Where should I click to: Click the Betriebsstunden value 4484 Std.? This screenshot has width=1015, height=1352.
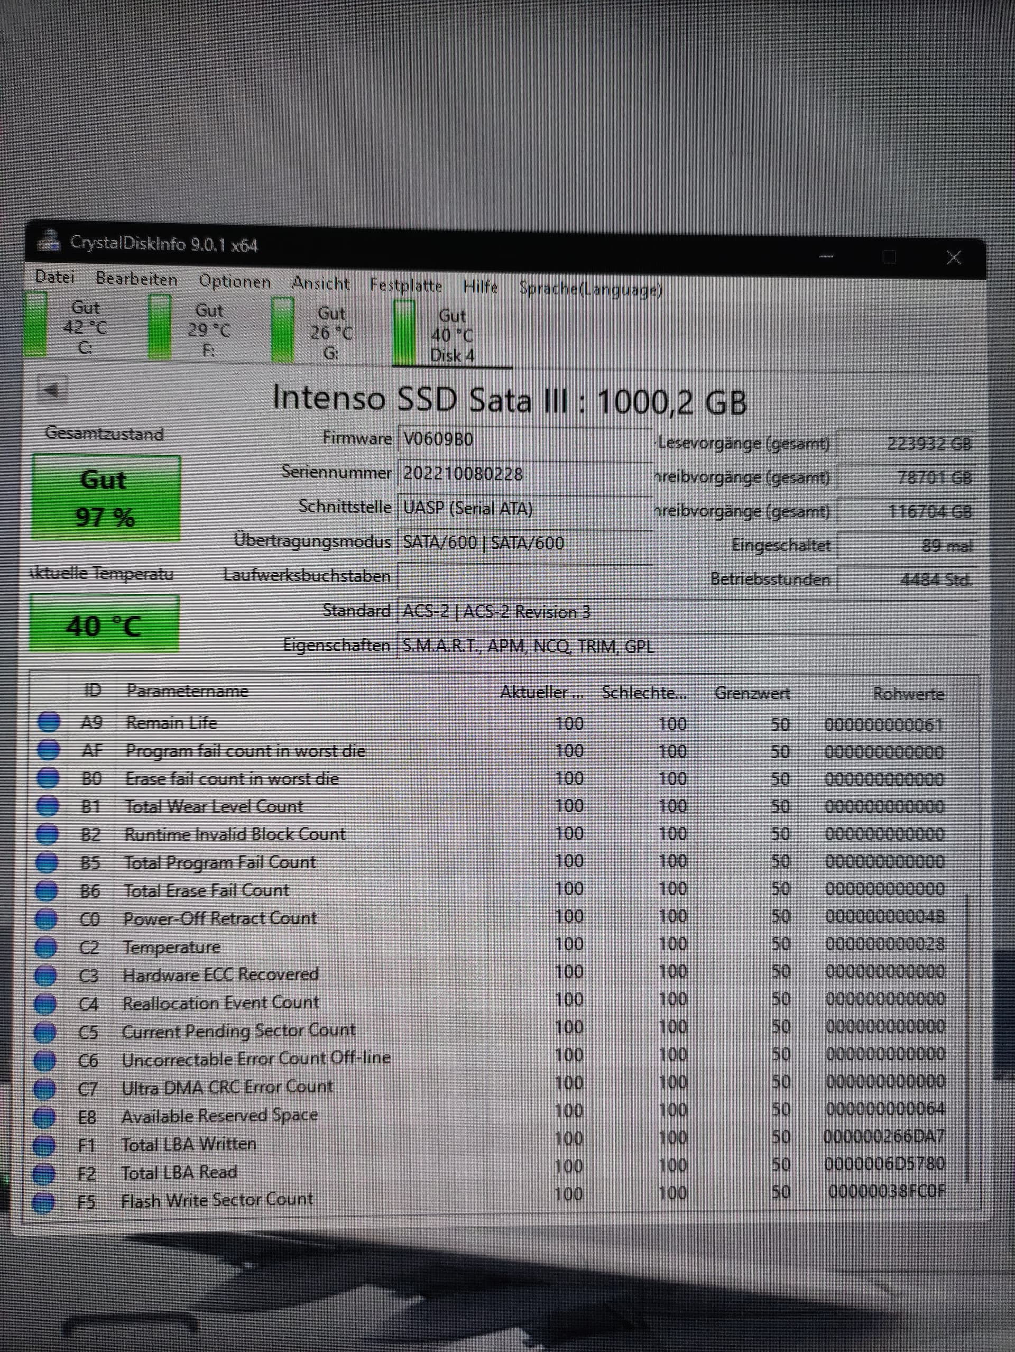coord(906,580)
